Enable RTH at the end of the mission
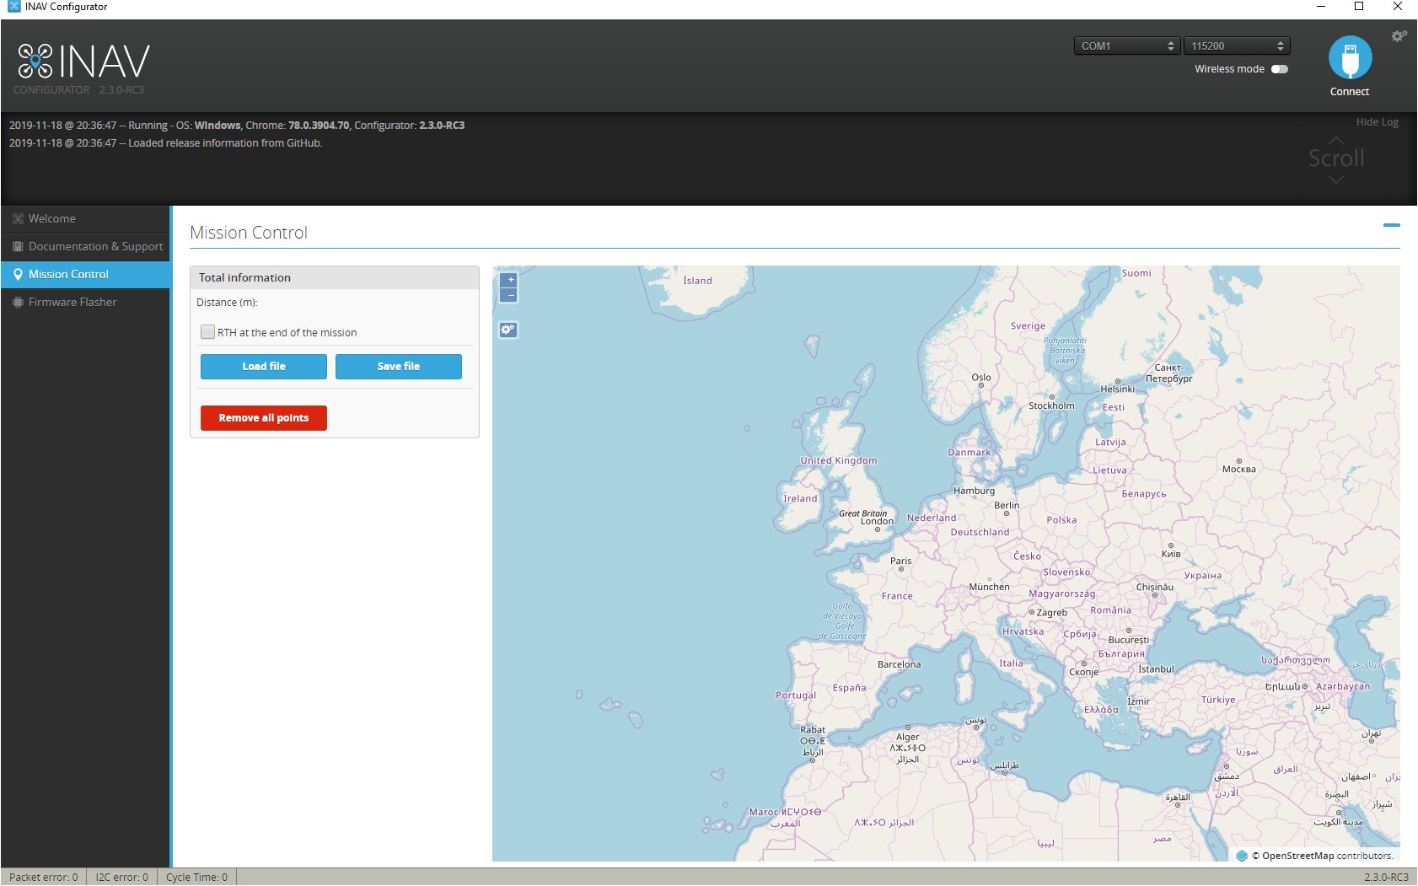1418x886 pixels. pyautogui.click(x=207, y=332)
